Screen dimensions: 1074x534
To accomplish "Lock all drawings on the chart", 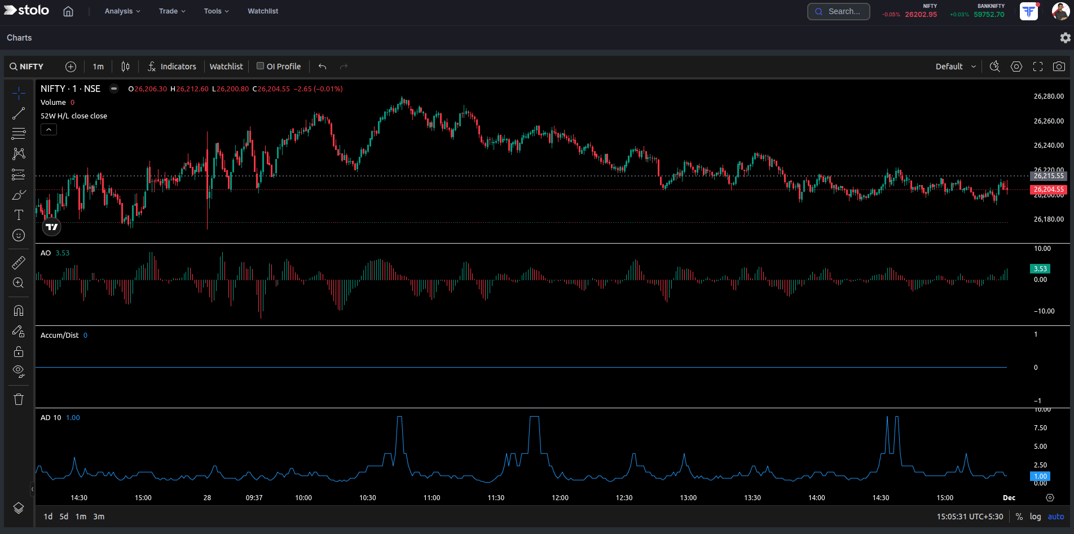I will pyautogui.click(x=19, y=351).
